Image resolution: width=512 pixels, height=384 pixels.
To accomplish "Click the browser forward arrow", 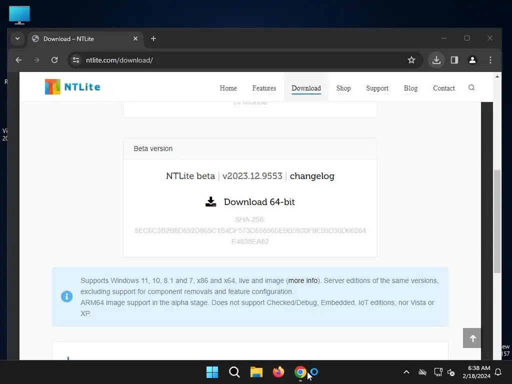I will pyautogui.click(x=36, y=60).
